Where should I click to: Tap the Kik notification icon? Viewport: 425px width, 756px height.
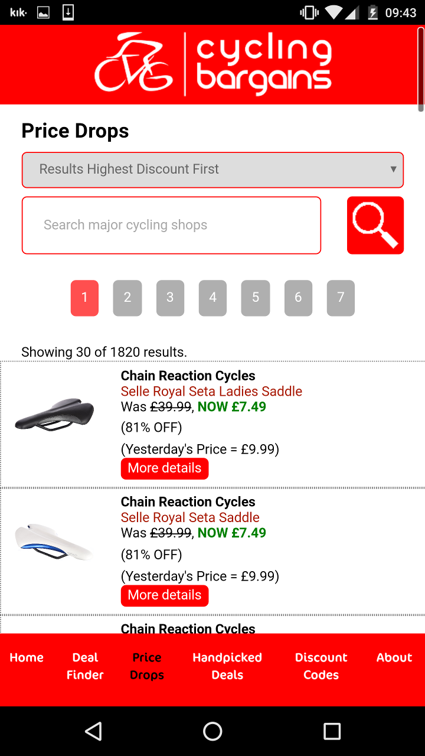pyautogui.click(x=18, y=12)
